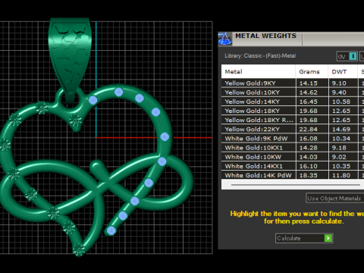Click the Metal column header
Screen dimensions: 364x273
[258, 72]
